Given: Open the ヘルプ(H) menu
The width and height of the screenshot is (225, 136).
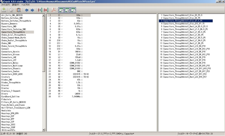Looking at the screenshot, I should click(25, 5).
